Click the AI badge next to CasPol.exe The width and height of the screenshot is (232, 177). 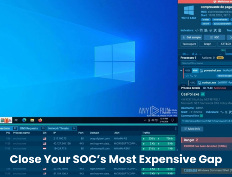point(203,94)
